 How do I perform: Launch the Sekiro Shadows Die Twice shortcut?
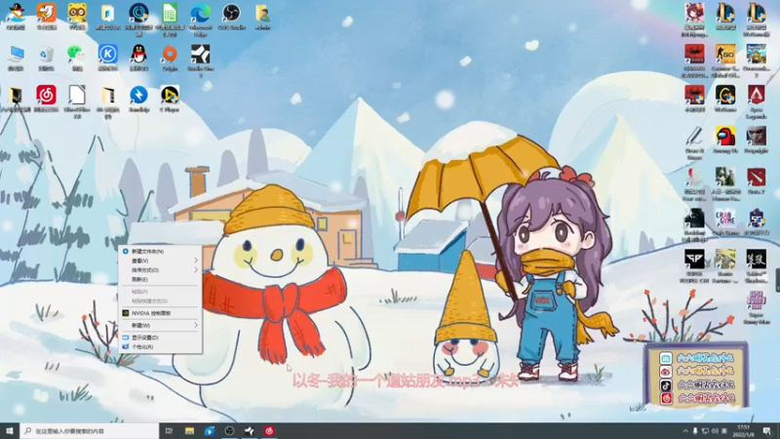tap(757, 266)
